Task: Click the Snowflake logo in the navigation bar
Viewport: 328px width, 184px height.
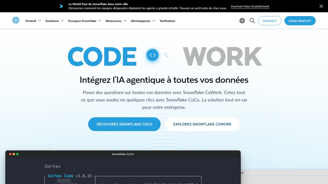Action: (x=16, y=20)
